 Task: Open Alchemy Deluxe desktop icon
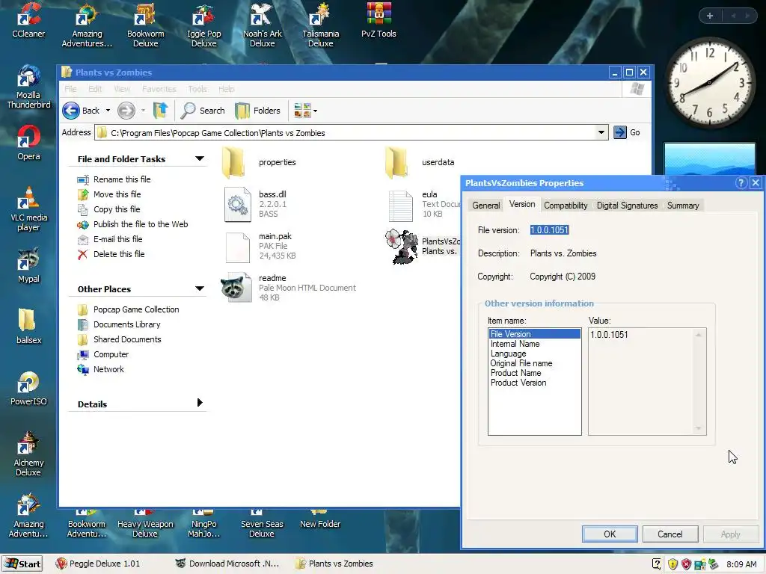tap(28, 454)
